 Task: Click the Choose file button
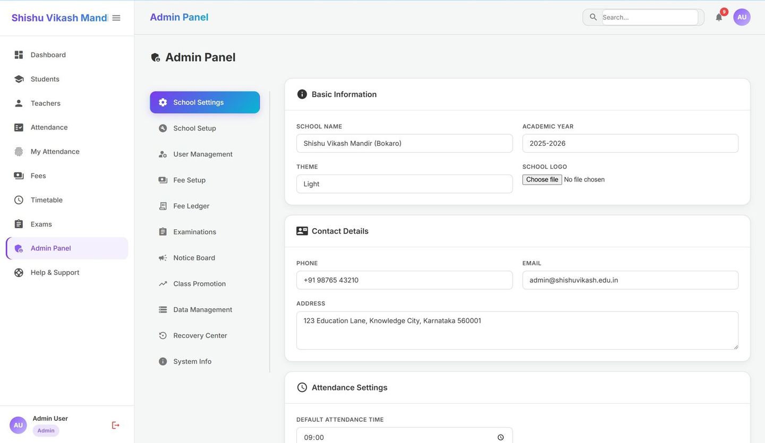542,179
